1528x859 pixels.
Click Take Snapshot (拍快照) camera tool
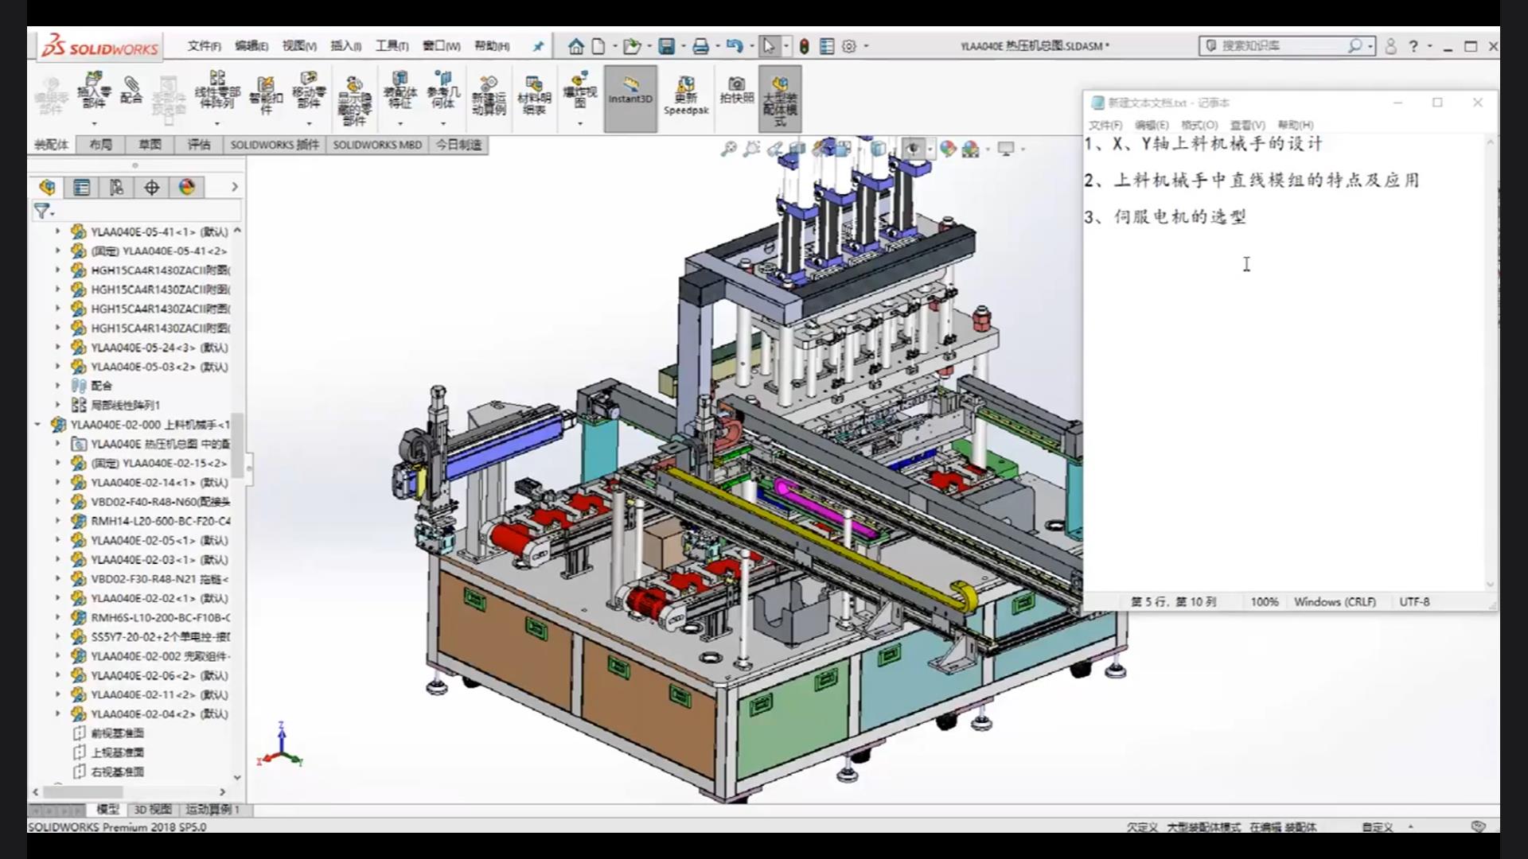click(x=737, y=90)
